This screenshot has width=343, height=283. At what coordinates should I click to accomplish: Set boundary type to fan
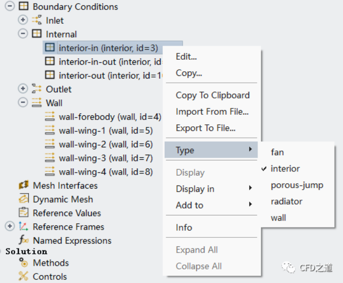coord(277,153)
